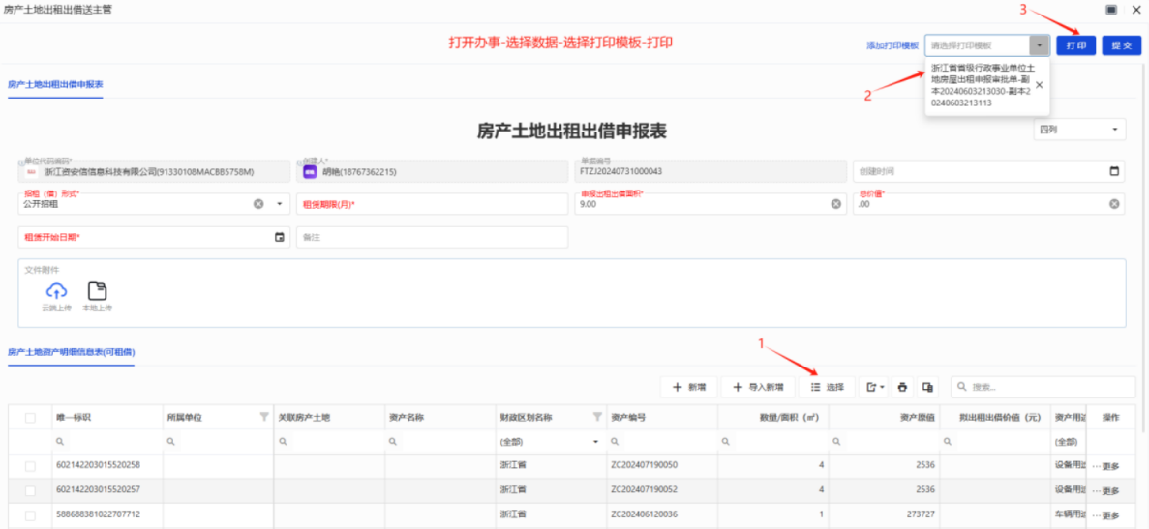Click the column chooser icon beside printer
The width and height of the screenshot is (1149, 529).
coord(927,387)
